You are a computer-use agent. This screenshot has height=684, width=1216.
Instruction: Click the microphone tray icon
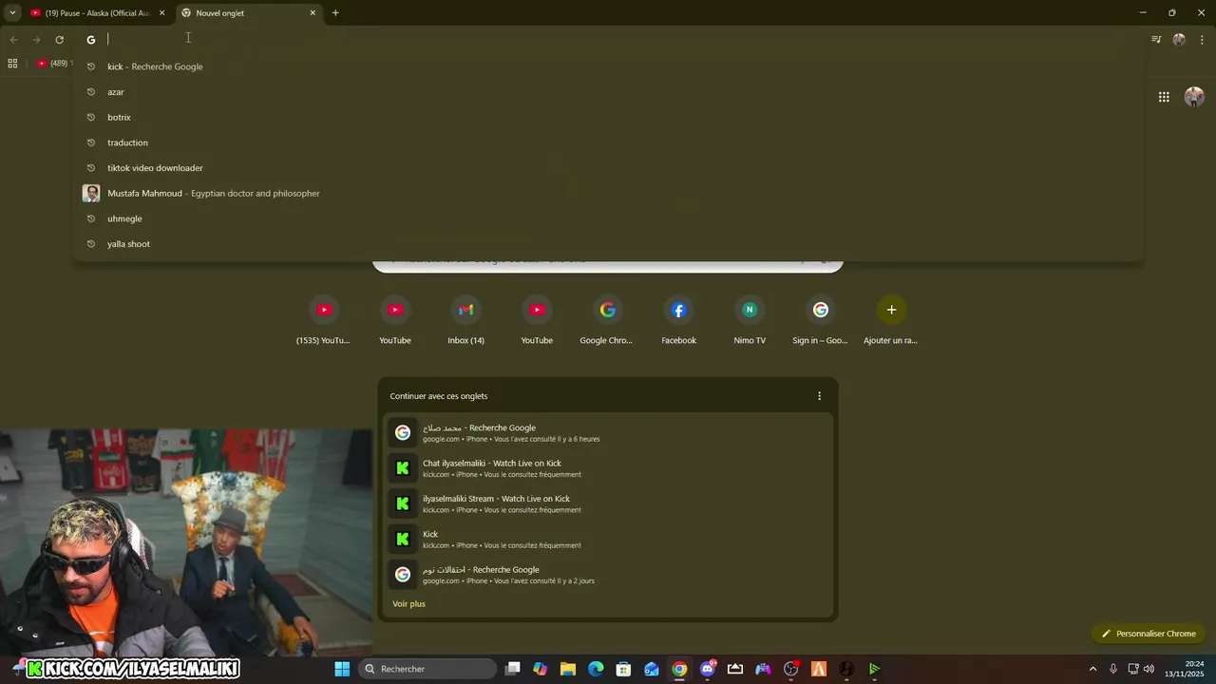pyautogui.click(x=1112, y=669)
